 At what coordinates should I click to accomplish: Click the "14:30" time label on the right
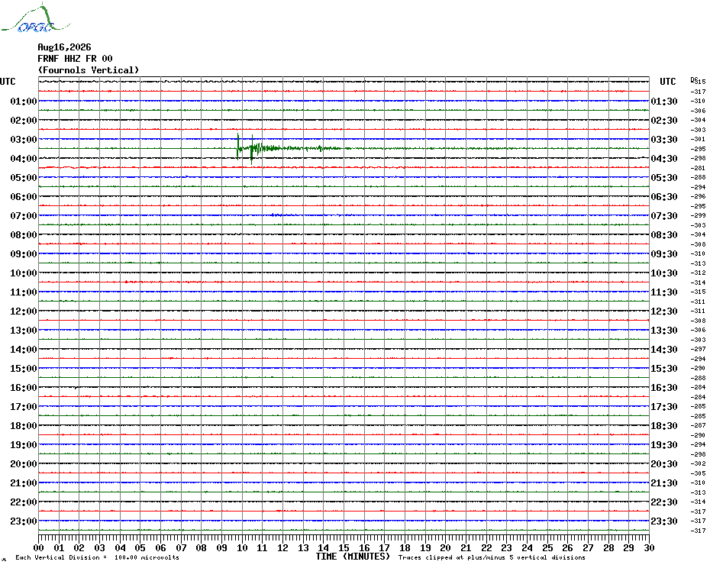click(x=664, y=349)
